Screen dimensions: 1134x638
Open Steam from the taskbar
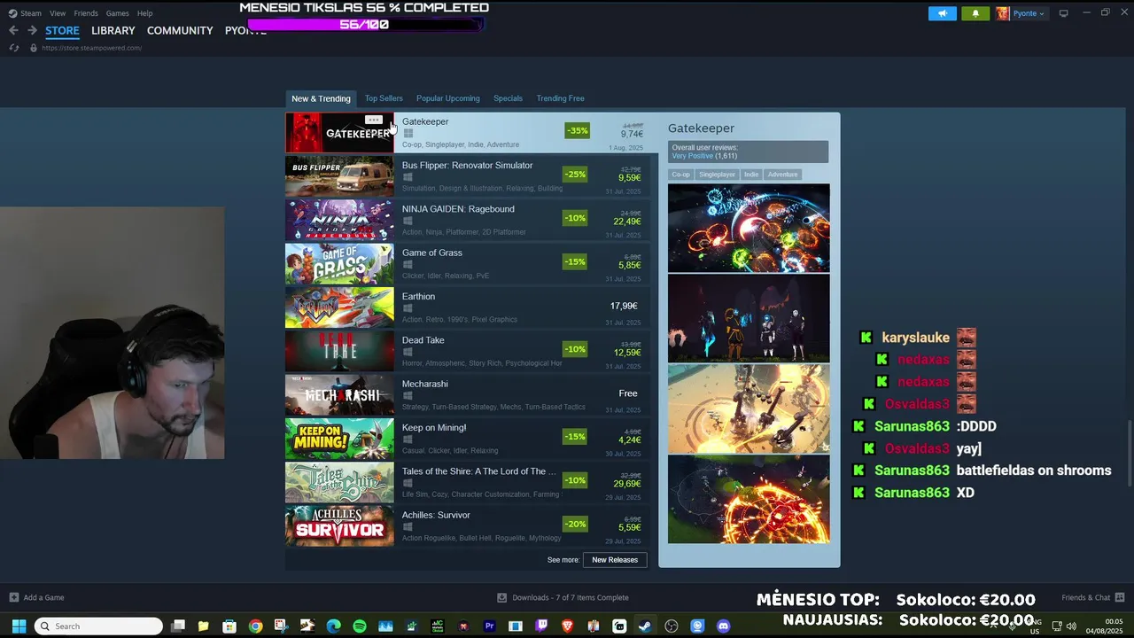645,626
